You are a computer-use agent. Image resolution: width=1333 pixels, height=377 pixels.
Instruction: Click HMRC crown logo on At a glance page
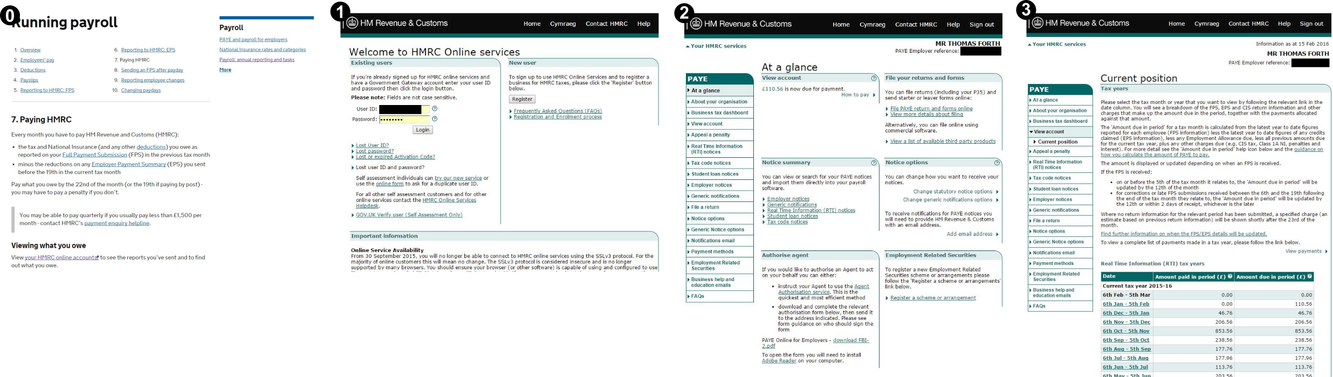tap(696, 24)
